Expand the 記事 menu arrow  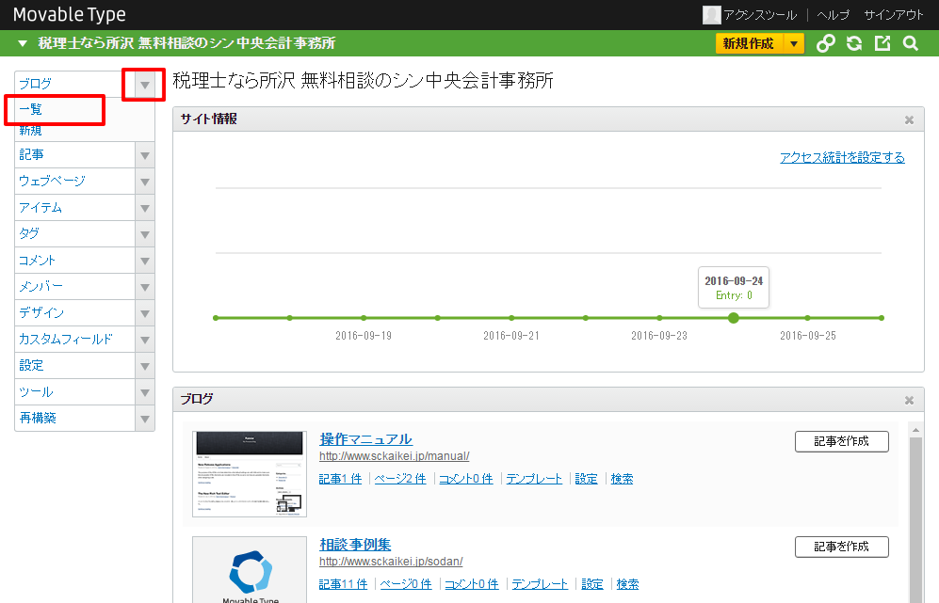click(x=144, y=155)
